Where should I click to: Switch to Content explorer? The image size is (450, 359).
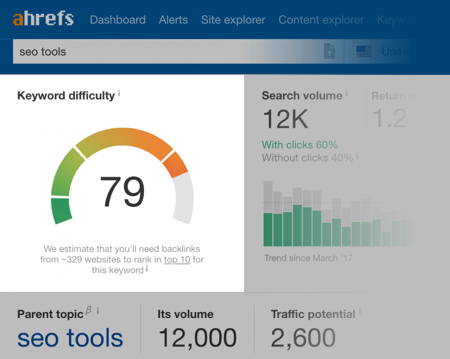[321, 20]
